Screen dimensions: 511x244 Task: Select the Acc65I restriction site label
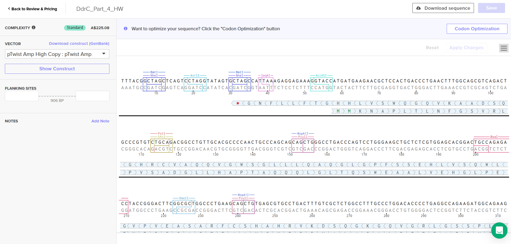[321, 76]
